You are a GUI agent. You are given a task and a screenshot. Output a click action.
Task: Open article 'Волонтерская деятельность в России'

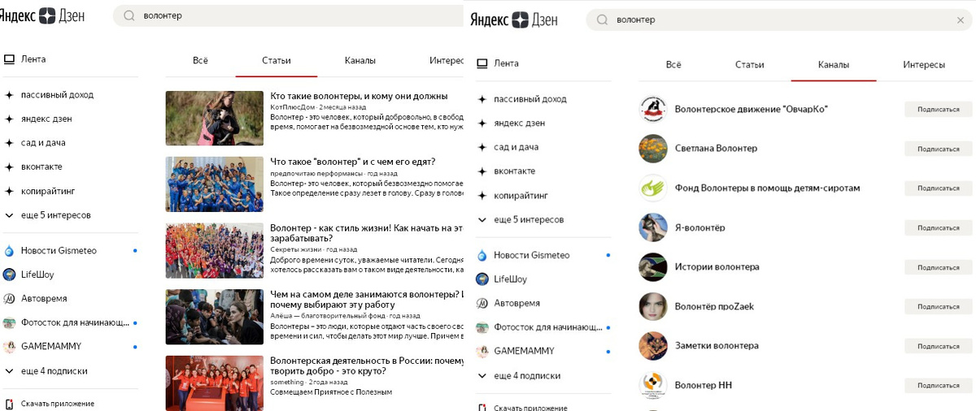click(x=367, y=366)
